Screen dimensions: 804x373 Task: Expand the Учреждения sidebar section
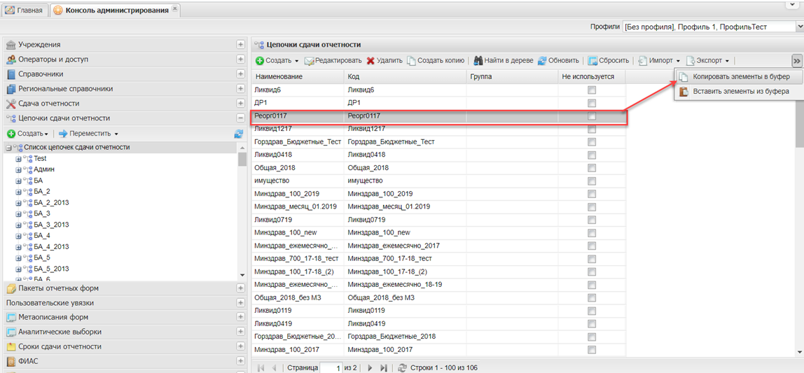pyautogui.click(x=241, y=45)
